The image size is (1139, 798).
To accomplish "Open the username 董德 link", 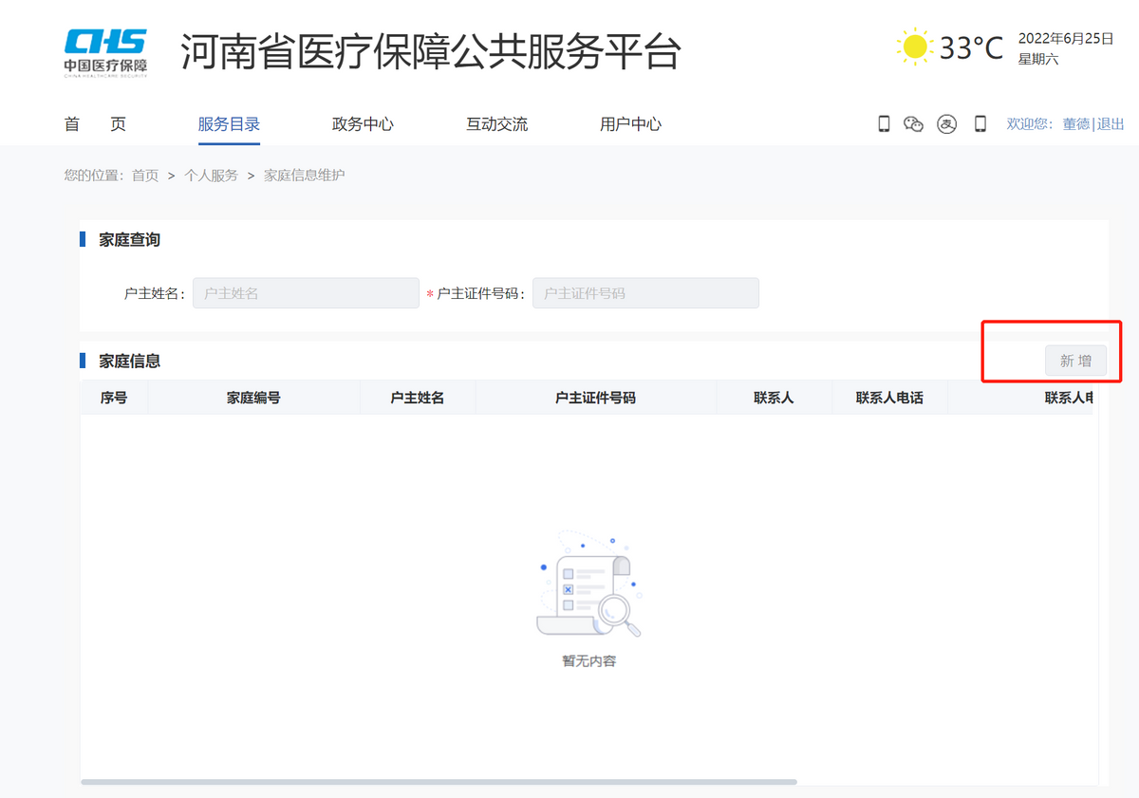I will (x=1075, y=123).
